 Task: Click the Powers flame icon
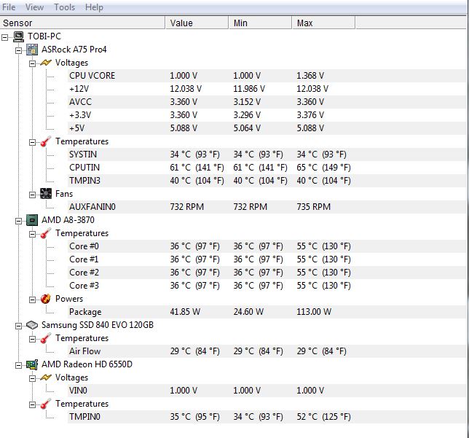click(x=46, y=299)
